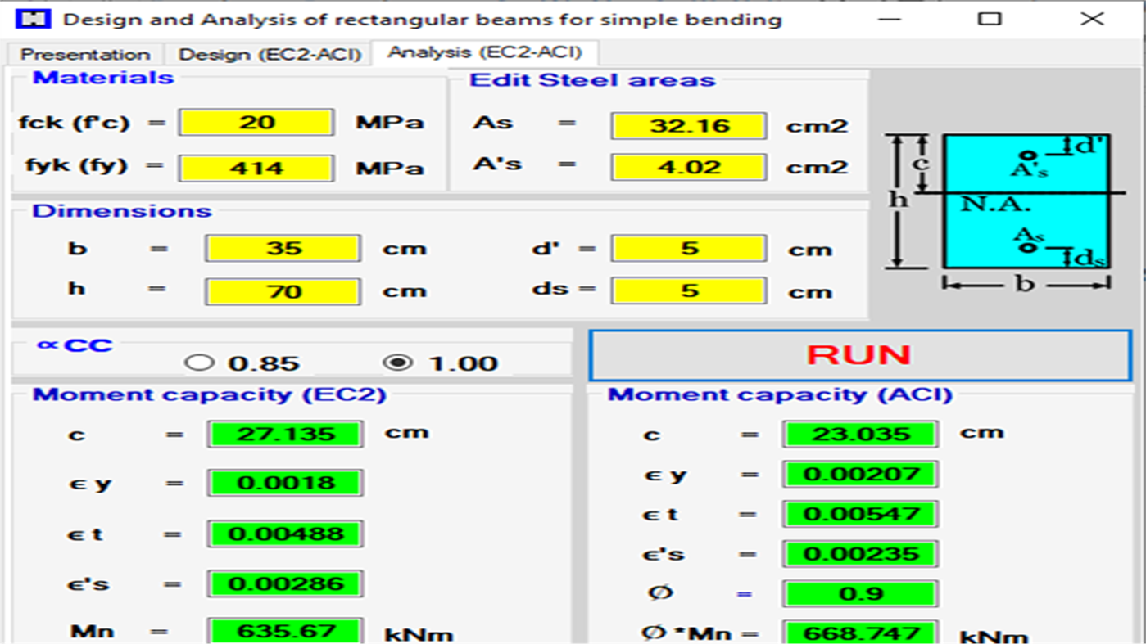Click the EC2 Mn result showing 635.67

283,631
